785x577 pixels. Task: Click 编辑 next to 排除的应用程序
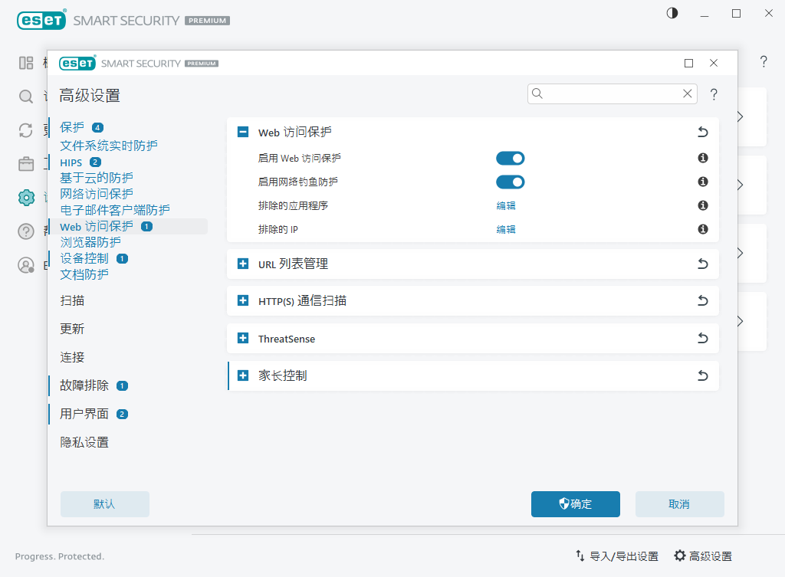point(507,205)
